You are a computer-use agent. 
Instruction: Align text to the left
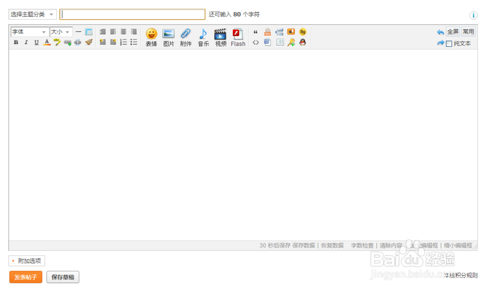(x=113, y=32)
